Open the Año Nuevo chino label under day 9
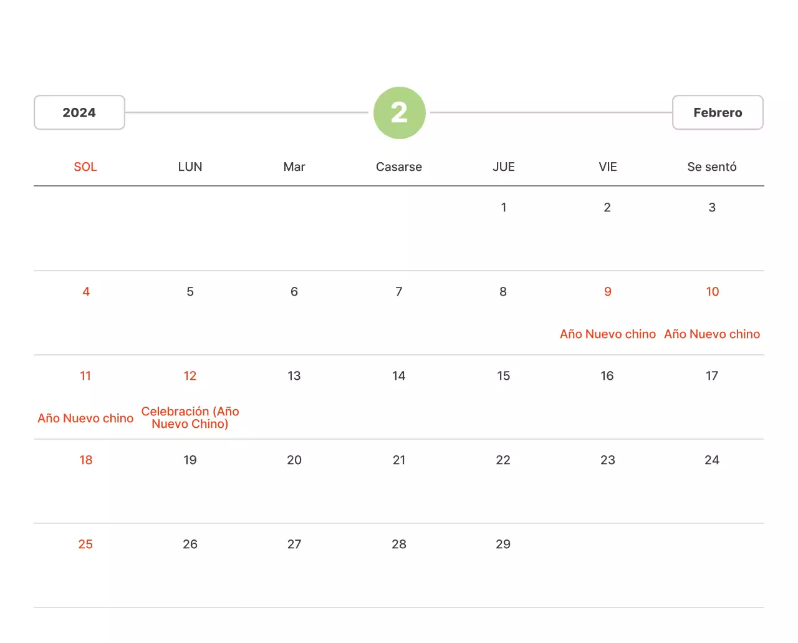The image size is (798, 643). pyautogui.click(x=608, y=334)
